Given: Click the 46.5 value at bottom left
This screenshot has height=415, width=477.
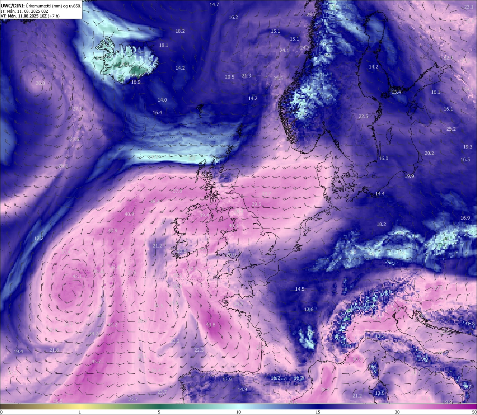Looking at the screenshot, I should pyautogui.click(x=58, y=401).
